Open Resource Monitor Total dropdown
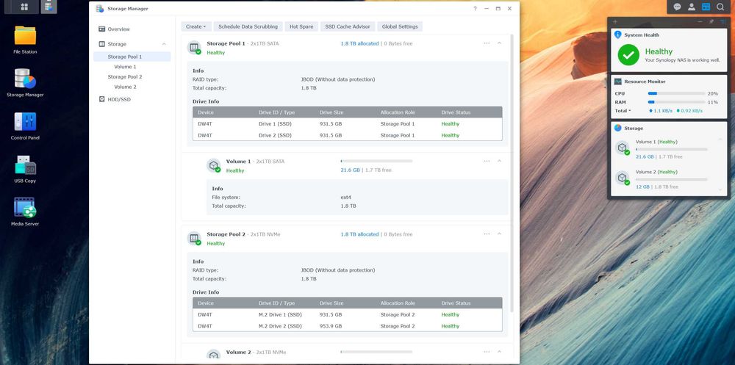Viewport: 735px width, 365px height. [x=623, y=111]
